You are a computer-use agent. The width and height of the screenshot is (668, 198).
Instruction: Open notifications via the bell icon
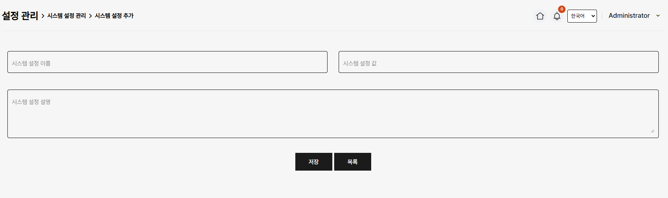(x=557, y=16)
